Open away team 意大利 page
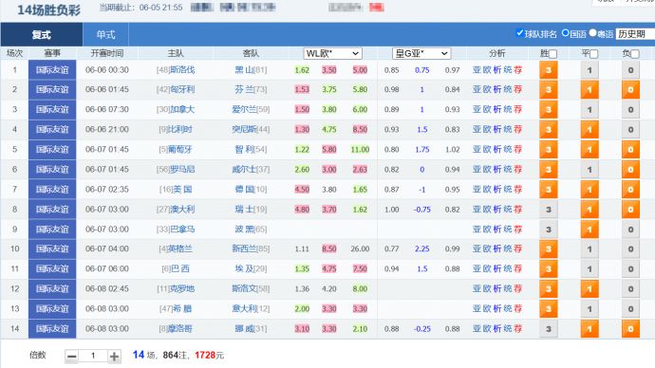 pos(244,309)
